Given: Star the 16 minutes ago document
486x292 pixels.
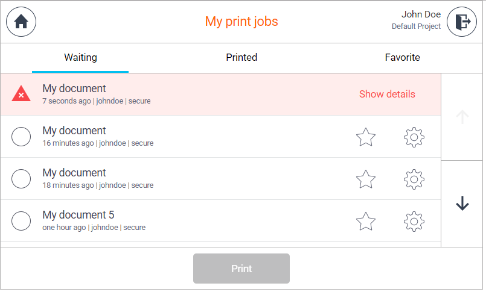Looking at the screenshot, I should (x=366, y=137).
